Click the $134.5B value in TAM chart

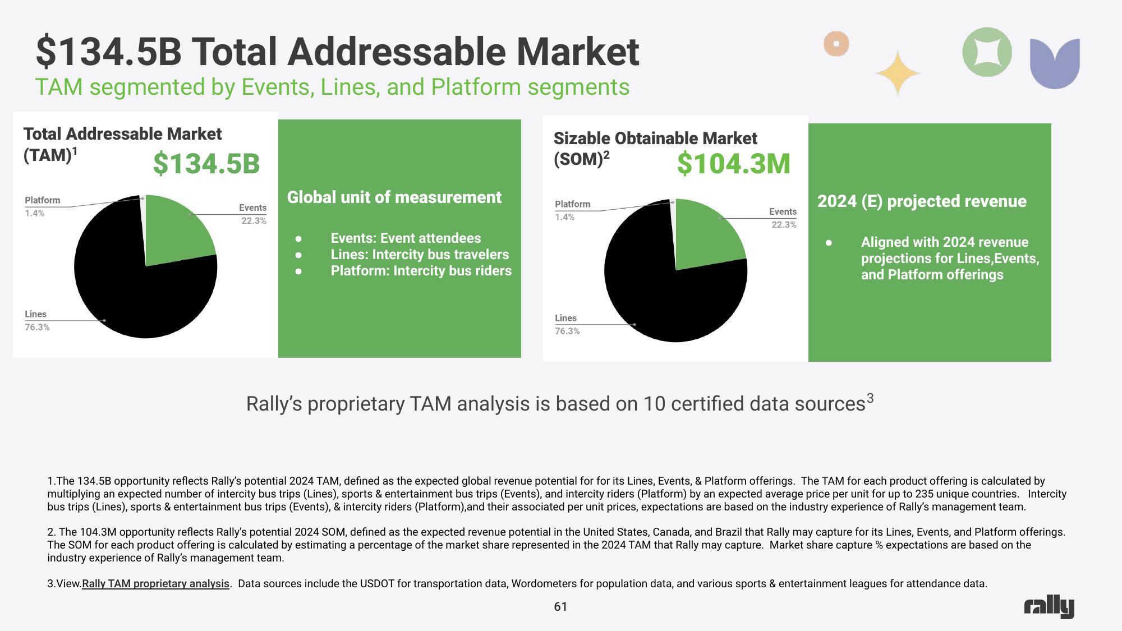(x=206, y=163)
